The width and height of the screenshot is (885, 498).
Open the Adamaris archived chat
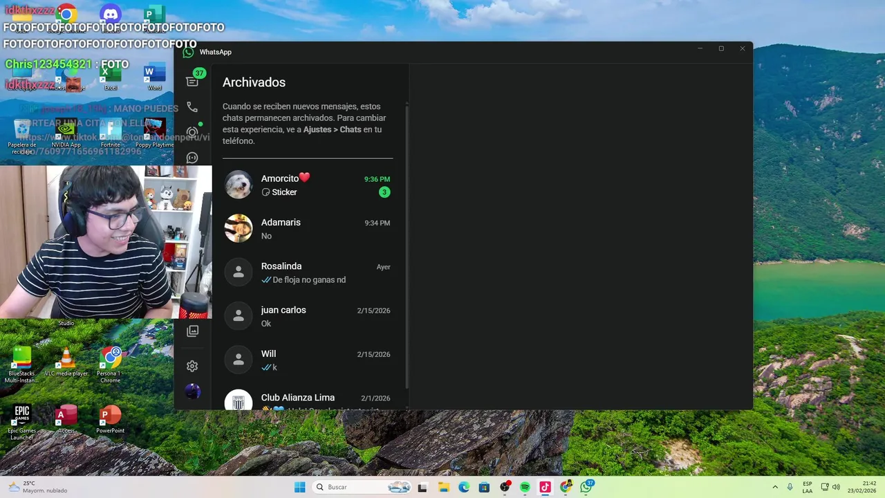point(308,228)
